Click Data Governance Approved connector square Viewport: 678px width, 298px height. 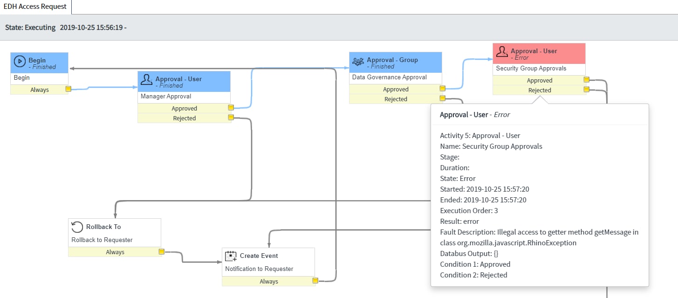[442, 89]
